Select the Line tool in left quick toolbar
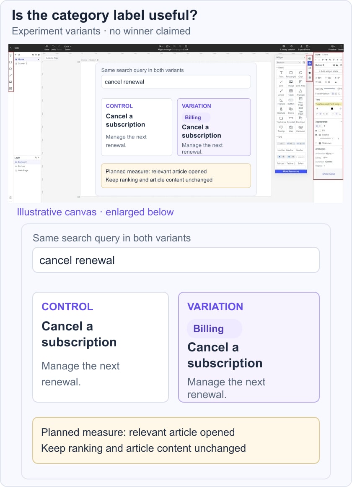 10,75
